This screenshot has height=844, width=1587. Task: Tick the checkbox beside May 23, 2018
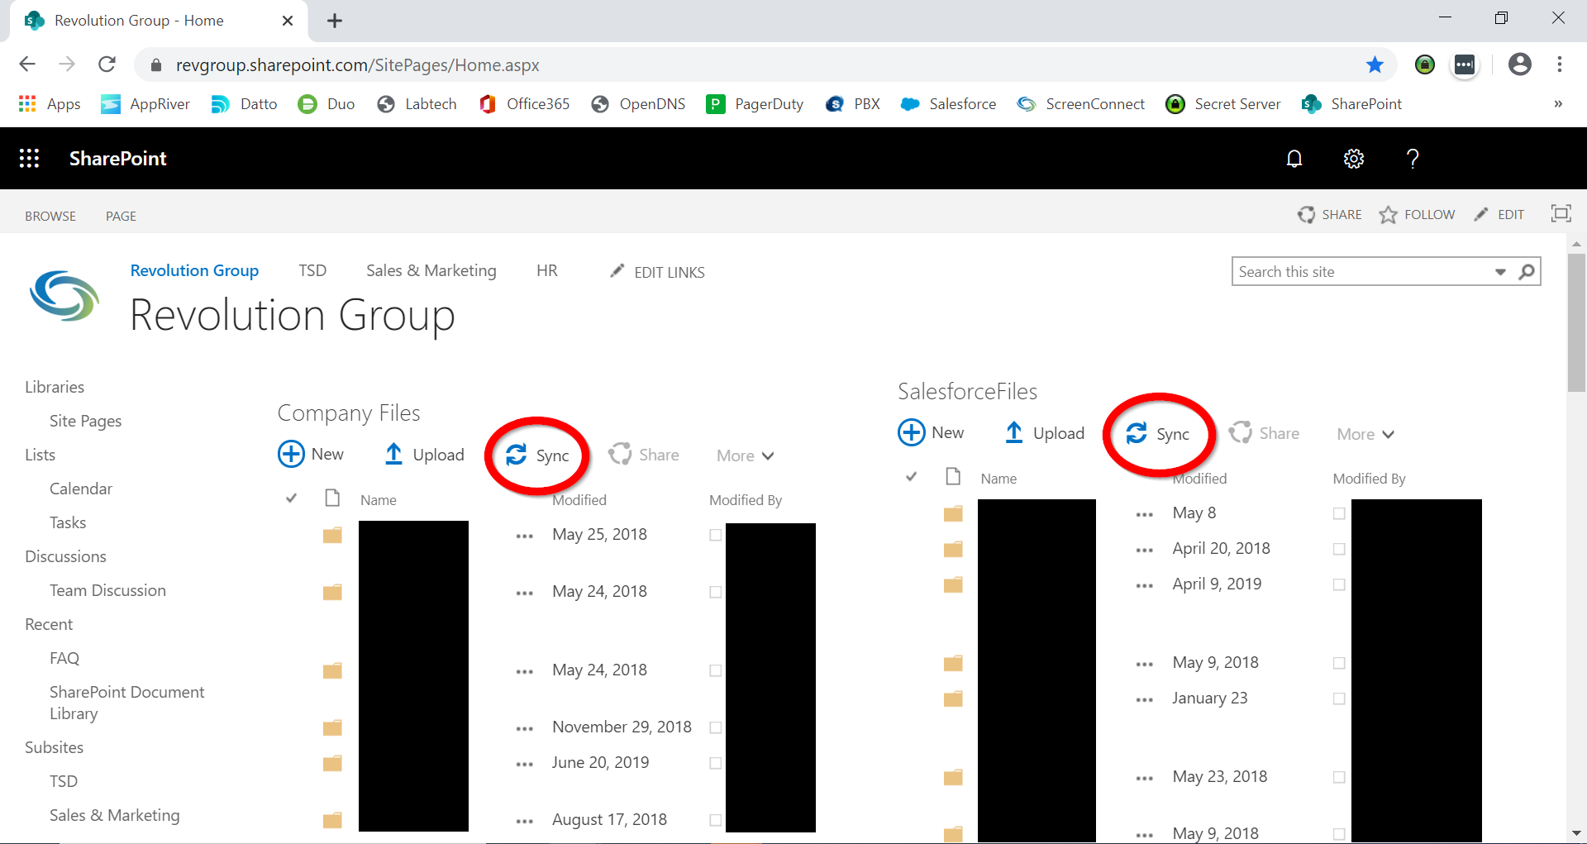point(1339,777)
